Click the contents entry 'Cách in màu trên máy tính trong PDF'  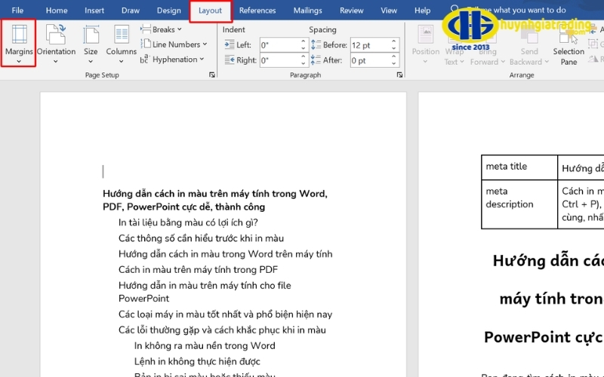198,270
